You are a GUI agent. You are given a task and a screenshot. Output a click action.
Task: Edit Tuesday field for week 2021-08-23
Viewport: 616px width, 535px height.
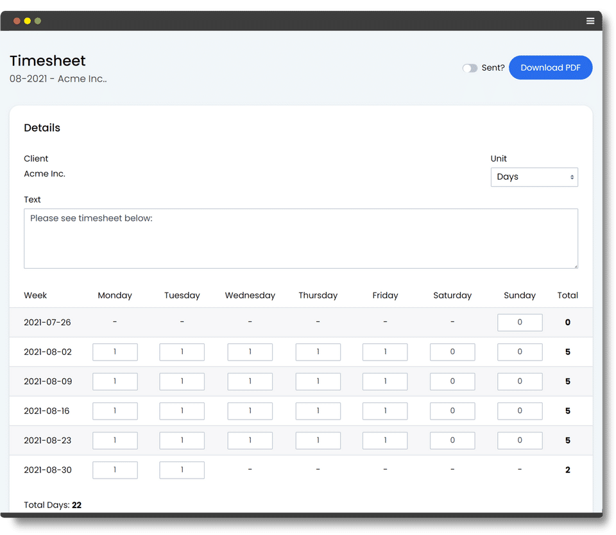(x=182, y=441)
